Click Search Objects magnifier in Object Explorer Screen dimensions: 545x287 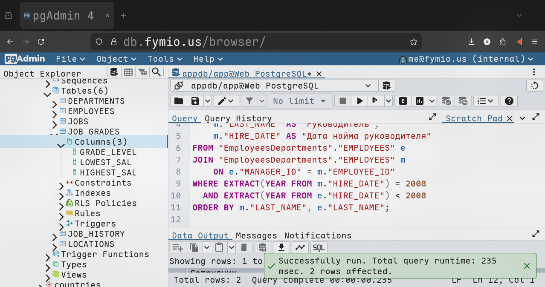(157, 72)
